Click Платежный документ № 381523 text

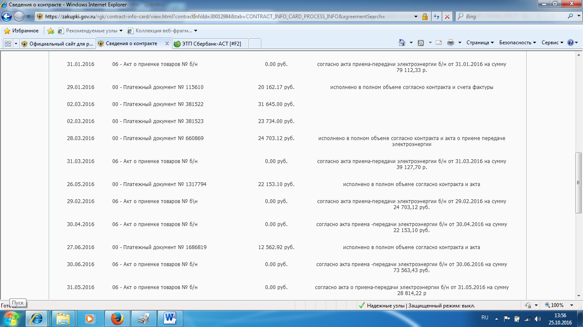coord(158,121)
